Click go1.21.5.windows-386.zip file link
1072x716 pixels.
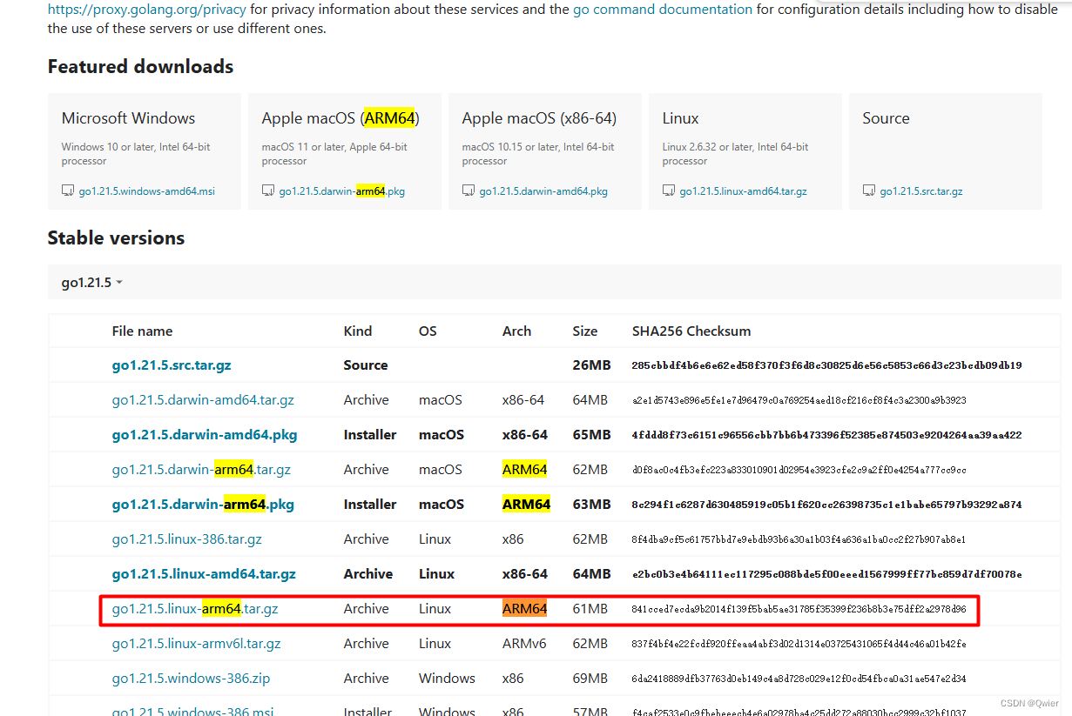pos(191,679)
